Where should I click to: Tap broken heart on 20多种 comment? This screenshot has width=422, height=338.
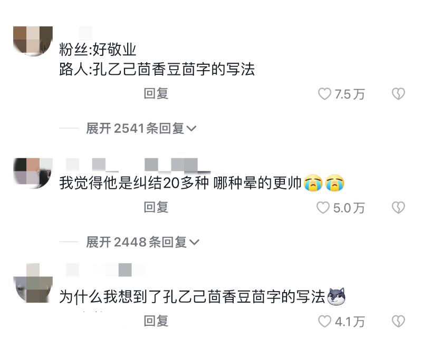(x=398, y=208)
